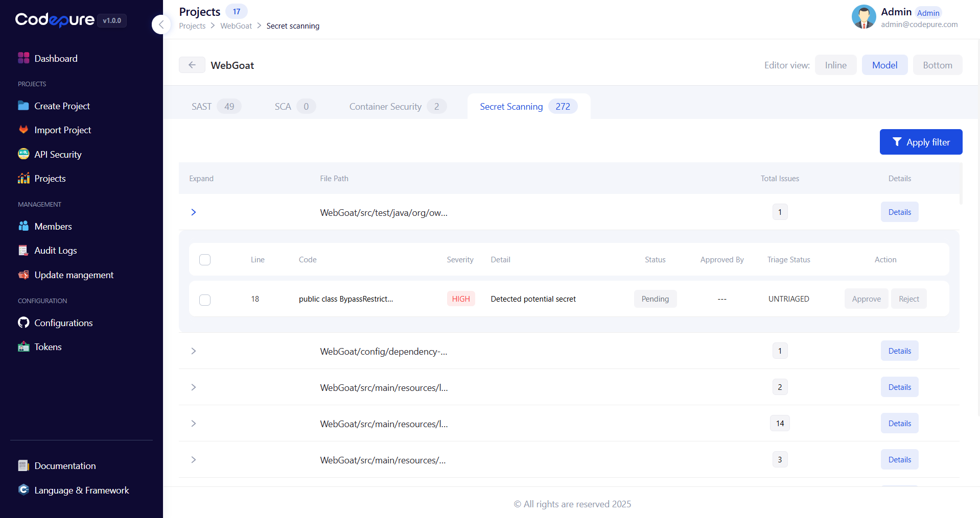Click the Members people icon

tap(24, 226)
